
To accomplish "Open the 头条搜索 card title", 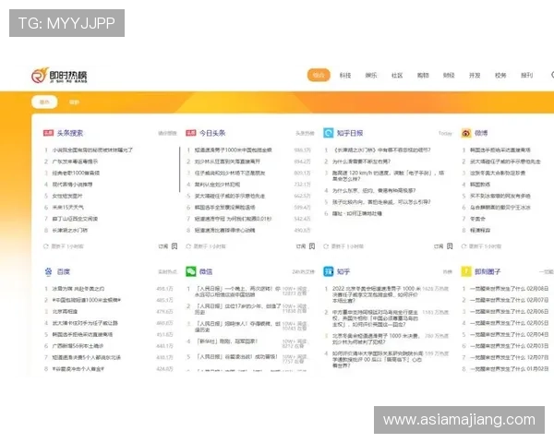I will [x=70, y=133].
